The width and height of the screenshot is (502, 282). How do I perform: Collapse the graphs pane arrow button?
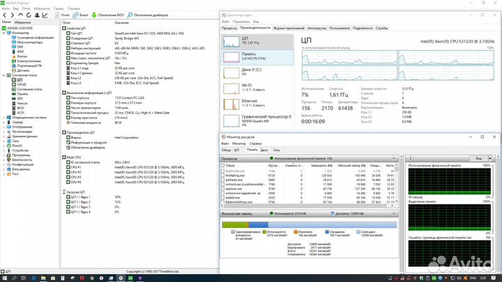[x=411, y=159]
